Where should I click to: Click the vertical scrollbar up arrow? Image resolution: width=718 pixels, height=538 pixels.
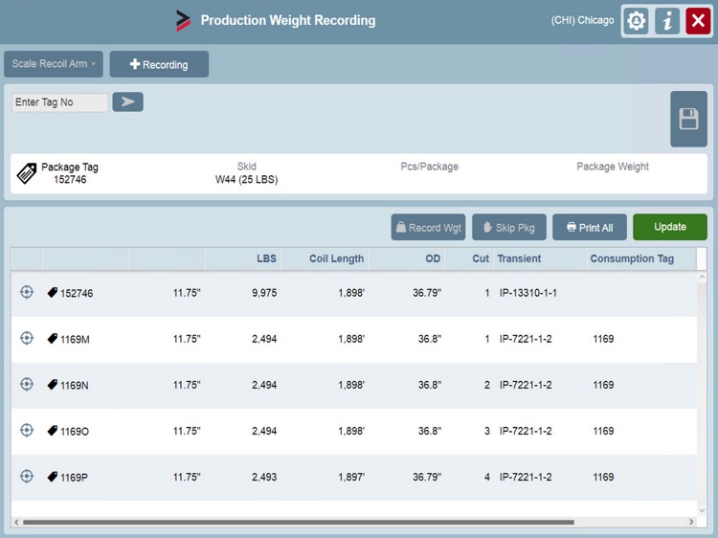coord(702,277)
